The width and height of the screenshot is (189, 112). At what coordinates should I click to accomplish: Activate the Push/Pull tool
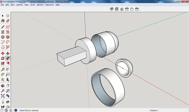coord(8,53)
